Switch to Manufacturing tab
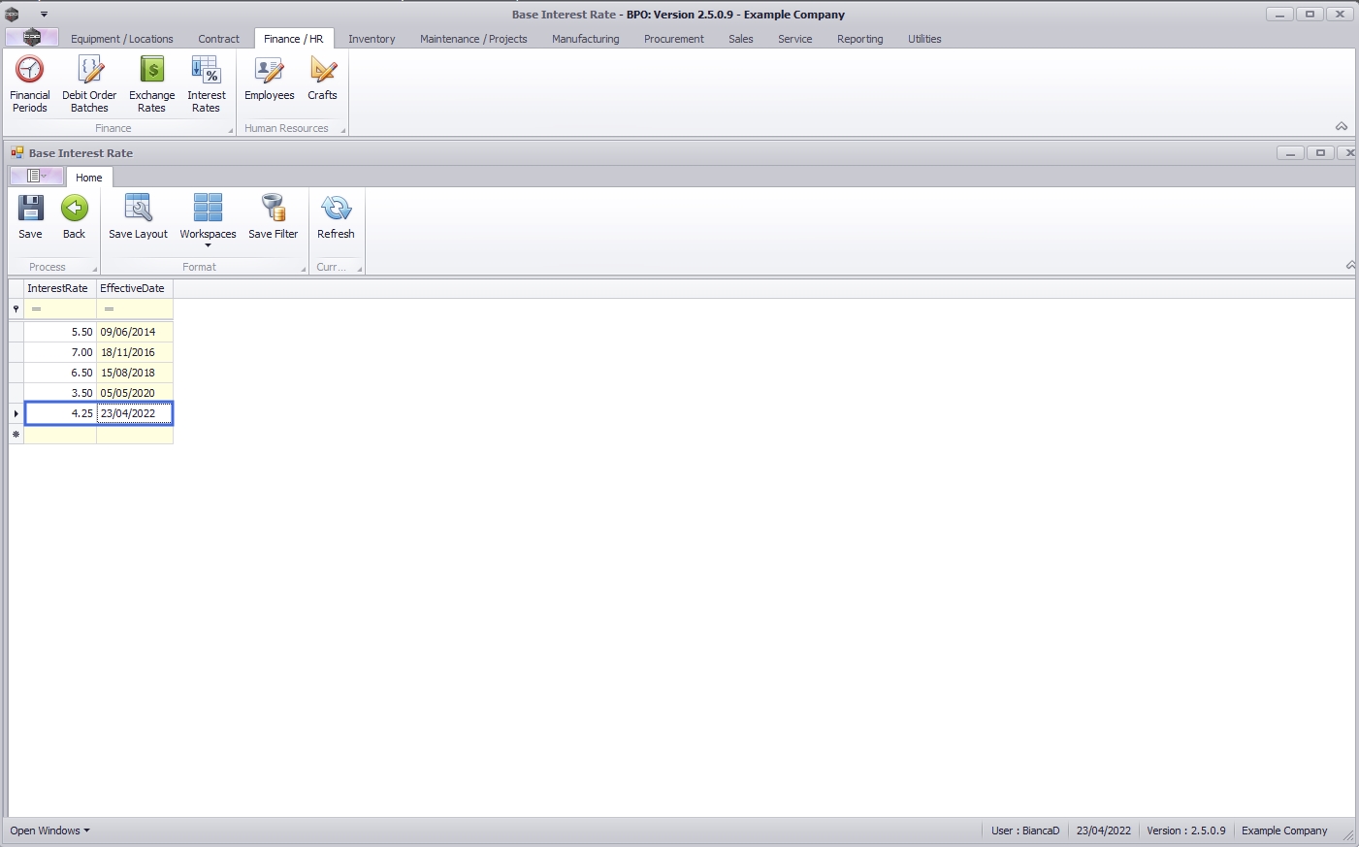The height and width of the screenshot is (847, 1359). tap(586, 39)
